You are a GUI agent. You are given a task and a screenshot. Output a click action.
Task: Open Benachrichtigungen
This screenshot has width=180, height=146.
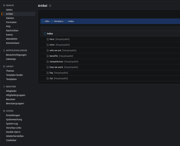click(x=16, y=55)
